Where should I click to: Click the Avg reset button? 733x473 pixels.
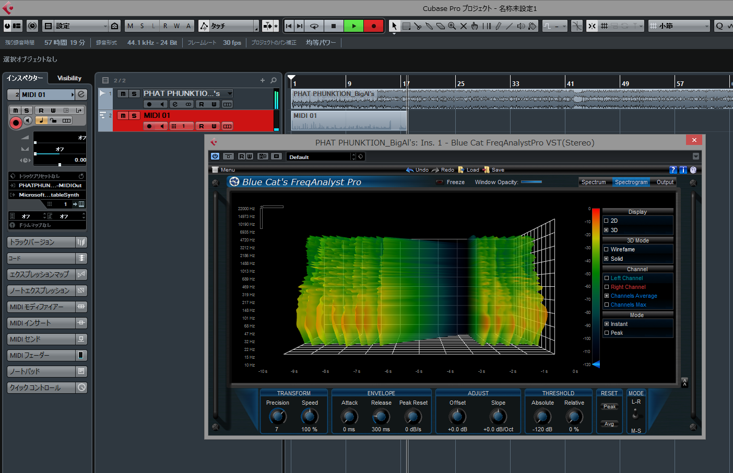coord(609,424)
